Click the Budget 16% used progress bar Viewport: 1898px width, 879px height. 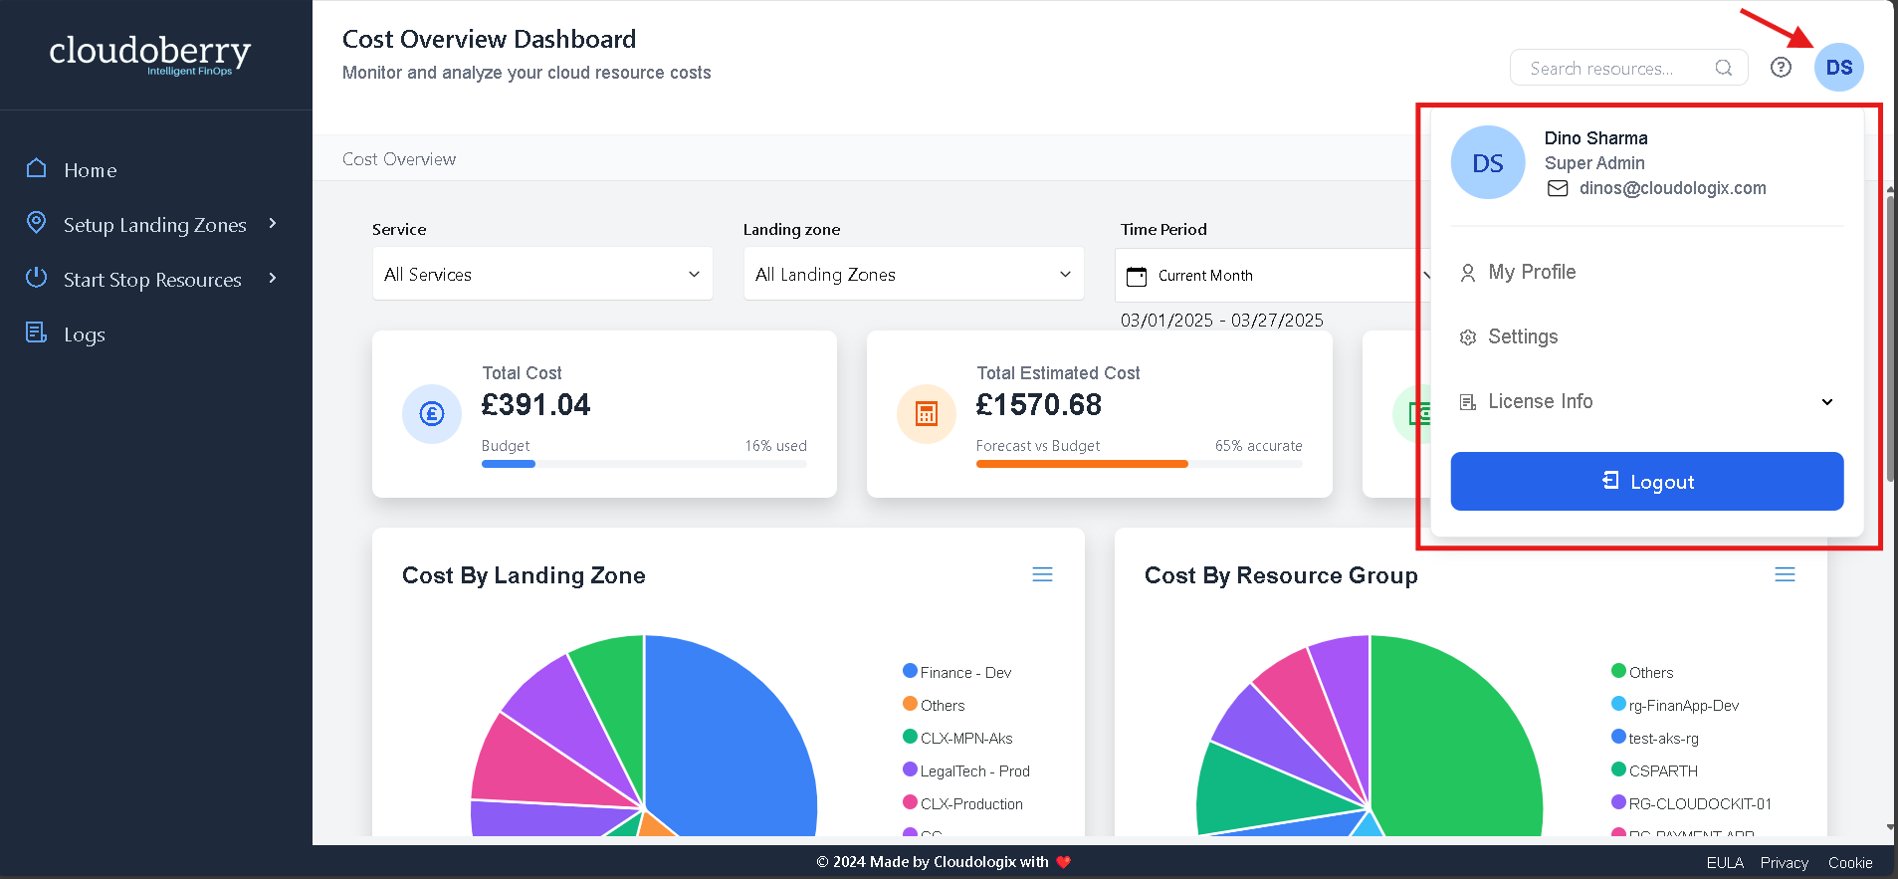click(x=644, y=464)
